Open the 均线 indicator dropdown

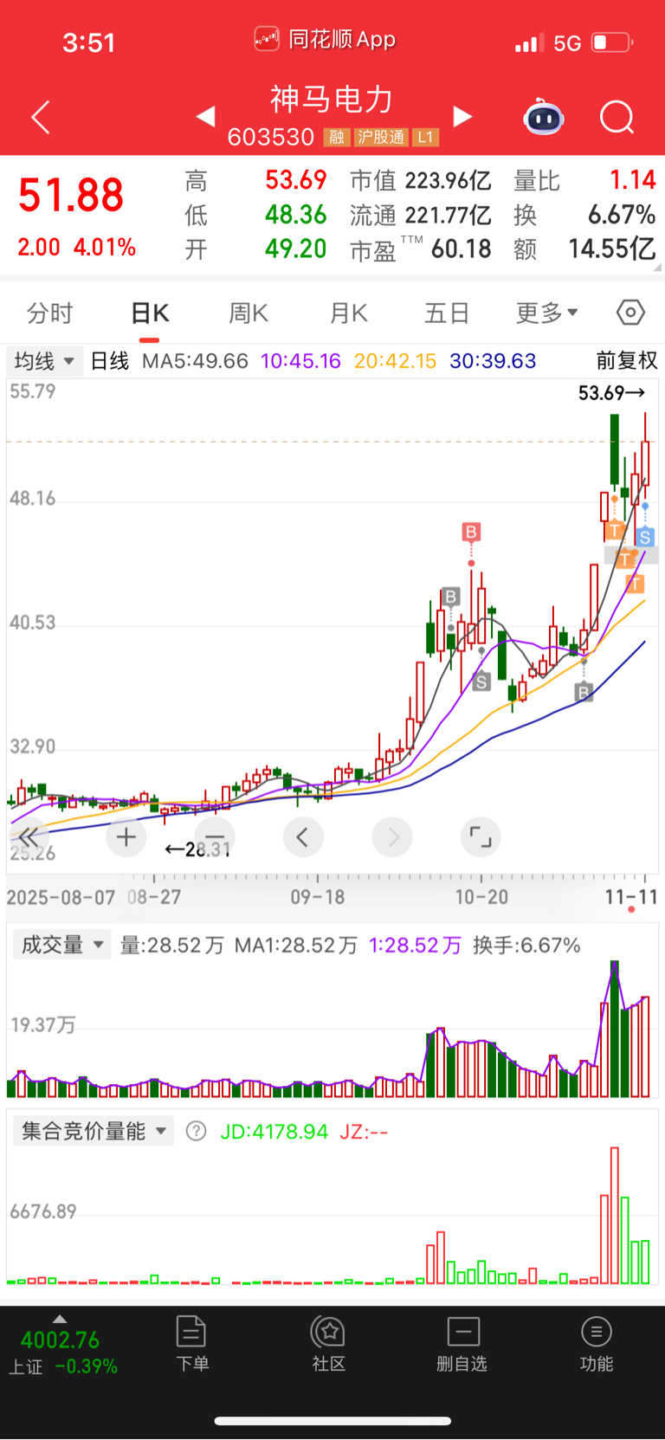click(44, 361)
